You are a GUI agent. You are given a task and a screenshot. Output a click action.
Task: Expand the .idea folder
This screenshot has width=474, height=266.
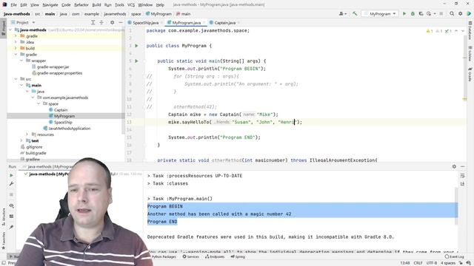pos(16,42)
